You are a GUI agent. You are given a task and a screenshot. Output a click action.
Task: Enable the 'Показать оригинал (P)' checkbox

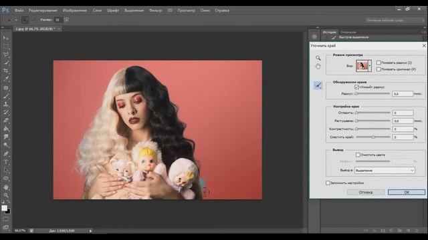coord(379,69)
